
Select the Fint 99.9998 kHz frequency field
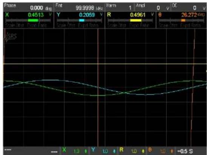pyautogui.click(x=79, y=7)
